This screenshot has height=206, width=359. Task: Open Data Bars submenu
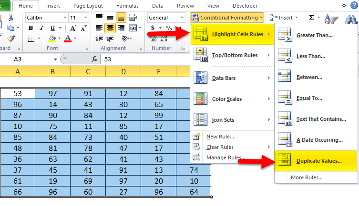click(x=232, y=78)
